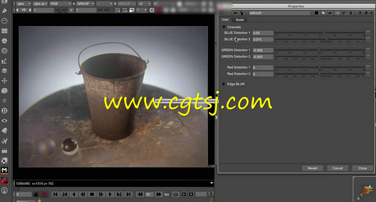Click the S icon in Properties header
This screenshot has width=376, height=202.
351,13
